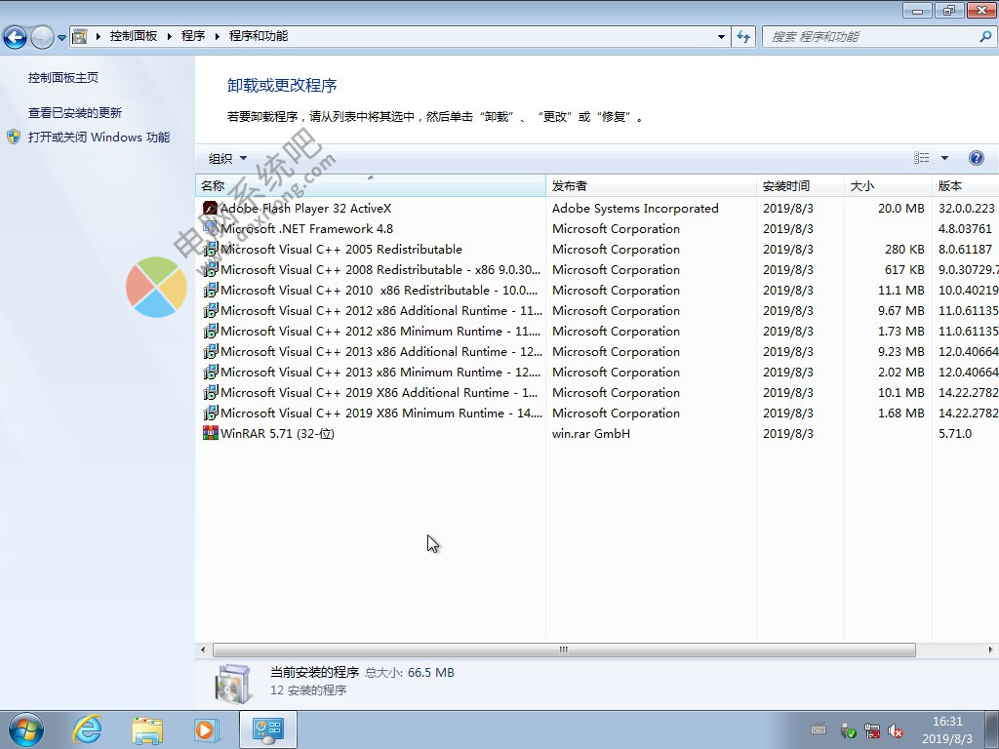The height and width of the screenshot is (749, 999).
Task: Click the Microsoft .NET Framework 4.8 icon
Action: pos(211,228)
